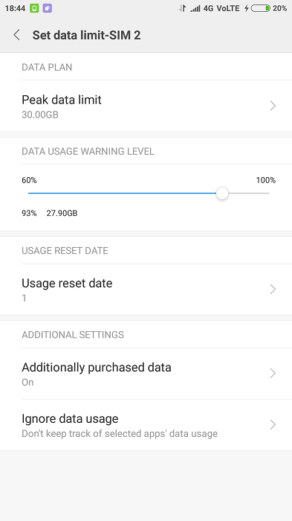This screenshot has width=292, height=521.
Task: Tap the signal strength bars icon
Action: pyautogui.click(x=195, y=9)
